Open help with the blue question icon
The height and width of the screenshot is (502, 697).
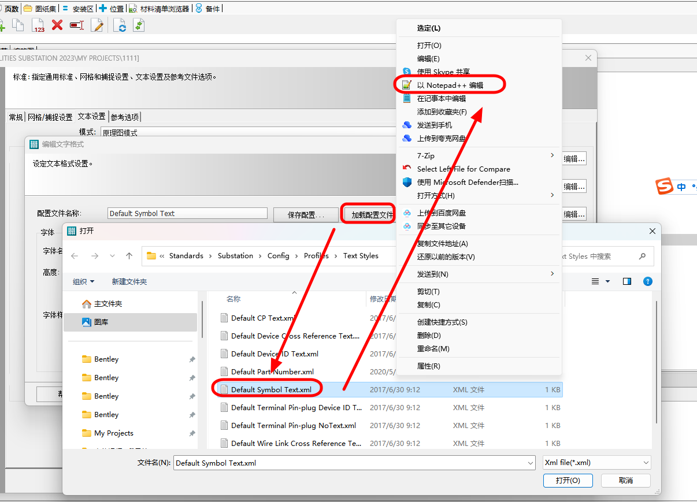648,281
